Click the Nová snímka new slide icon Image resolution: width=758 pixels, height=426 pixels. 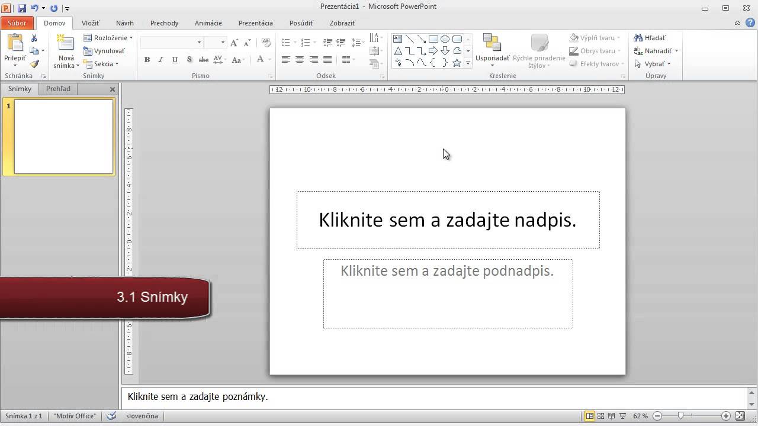[66, 43]
